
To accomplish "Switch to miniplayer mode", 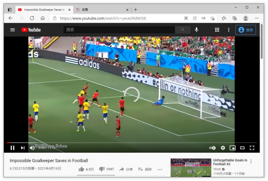I will 232,148.
